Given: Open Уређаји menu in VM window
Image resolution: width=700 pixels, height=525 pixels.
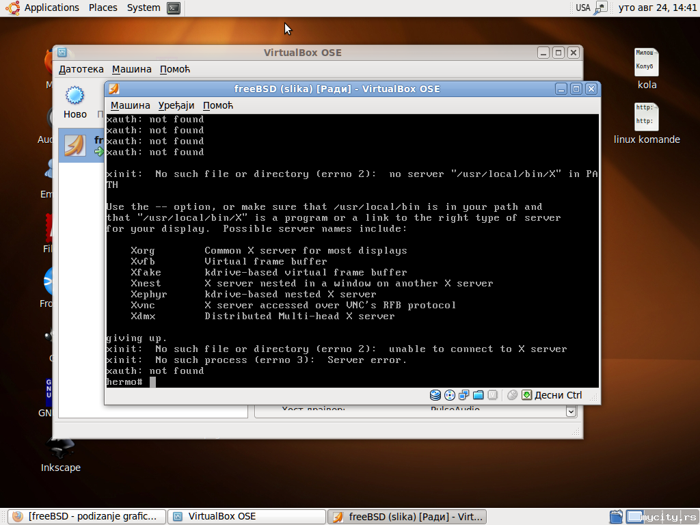Looking at the screenshot, I should tap(176, 105).
